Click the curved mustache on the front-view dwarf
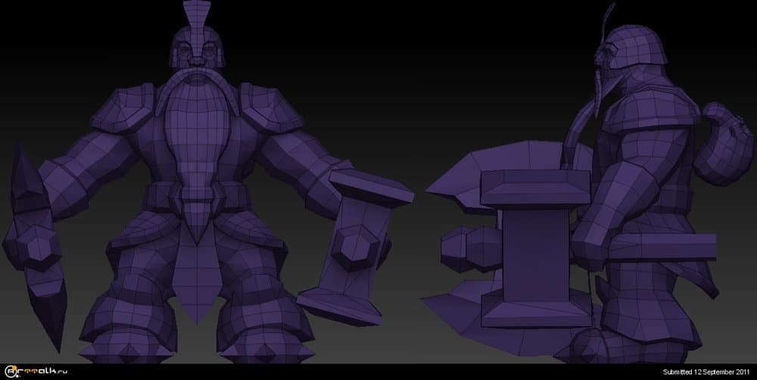757x380 pixels. coord(195,76)
